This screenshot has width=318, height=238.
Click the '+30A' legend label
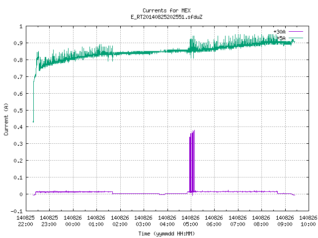[x=279, y=32]
